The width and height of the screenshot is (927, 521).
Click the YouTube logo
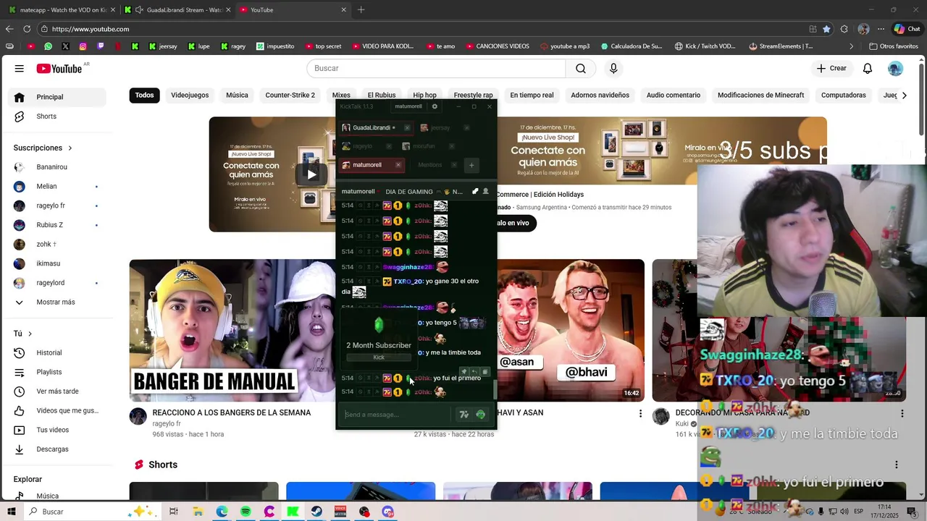point(59,68)
